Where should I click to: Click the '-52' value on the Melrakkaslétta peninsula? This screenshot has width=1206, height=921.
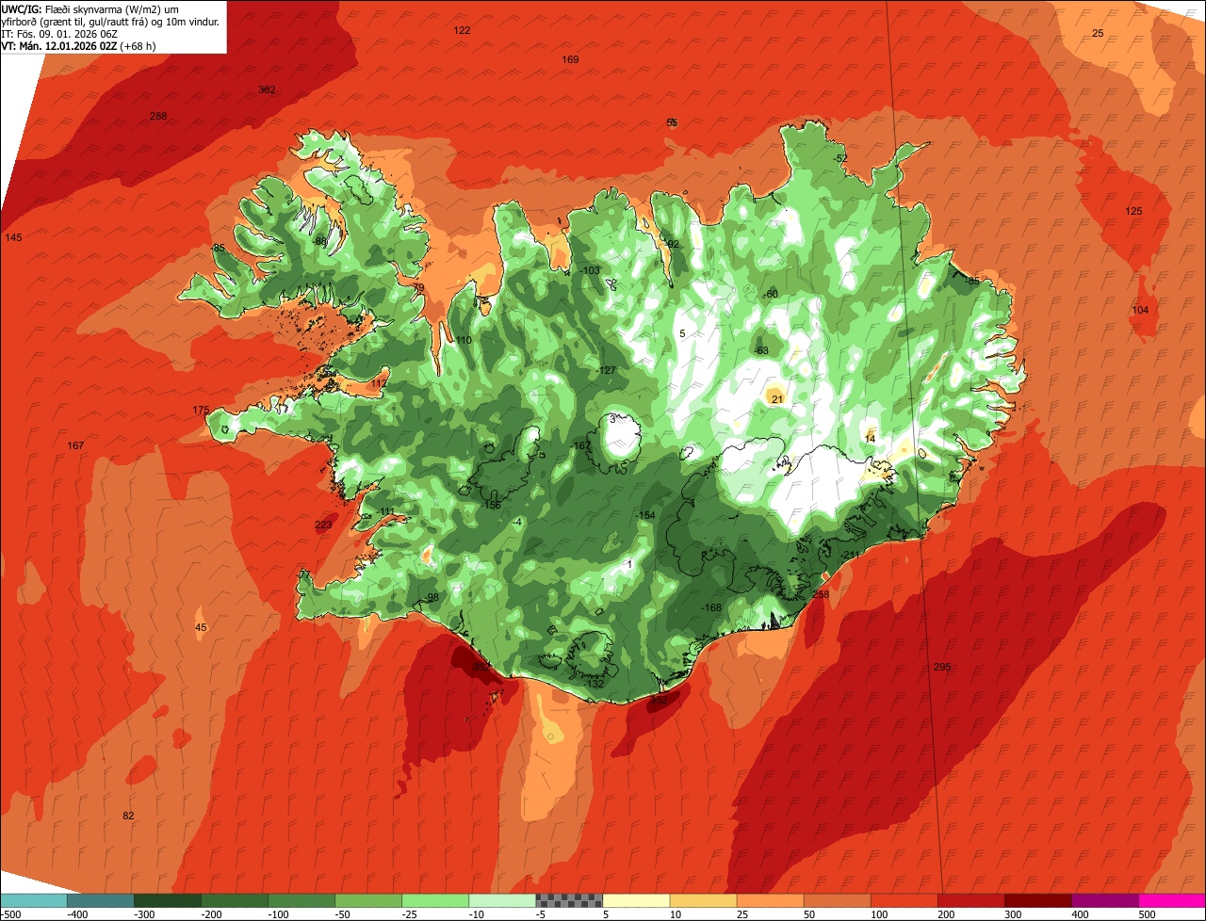pos(839,158)
